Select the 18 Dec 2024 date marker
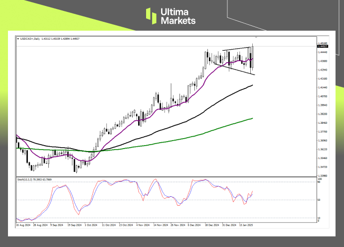344x247 pixels. pos(213,225)
